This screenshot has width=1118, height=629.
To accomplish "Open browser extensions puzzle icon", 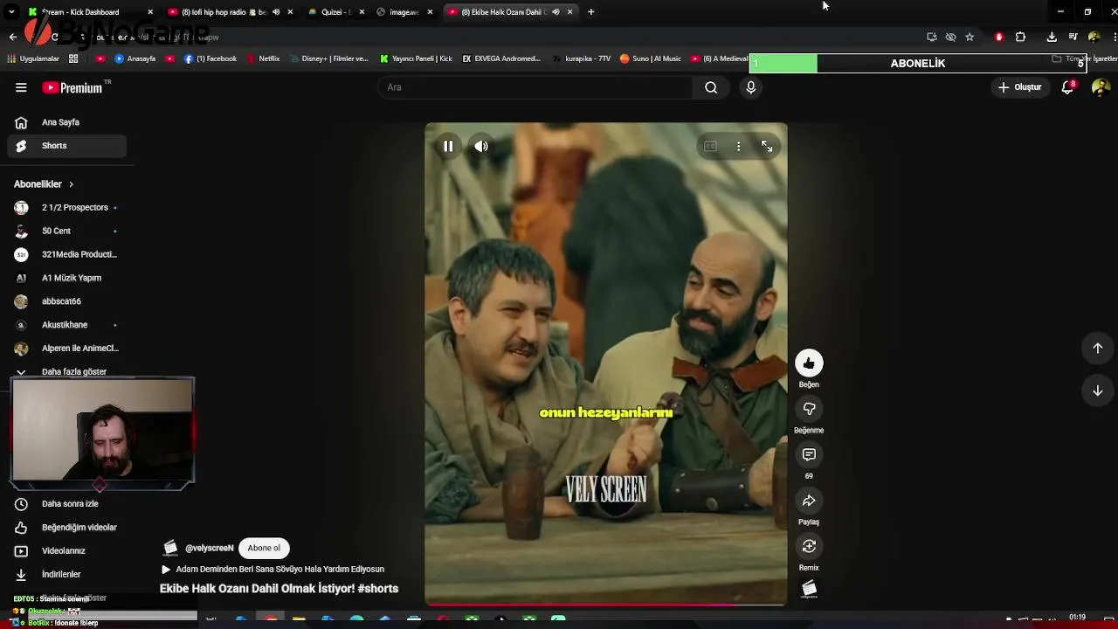I will tap(1020, 37).
